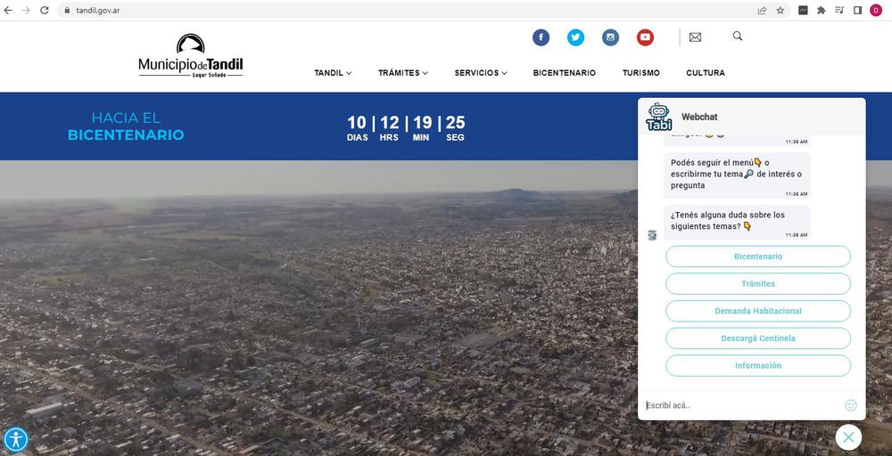Open the profile avatar D
Viewport: 892px width, 456px height.
876,10
